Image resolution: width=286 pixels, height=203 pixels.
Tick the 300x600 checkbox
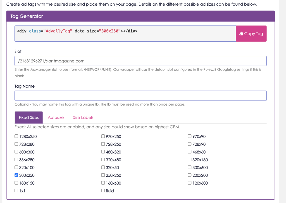[x=190, y=167]
